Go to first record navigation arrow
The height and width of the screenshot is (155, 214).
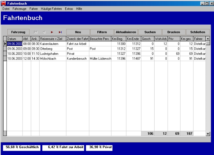click(x=36, y=32)
